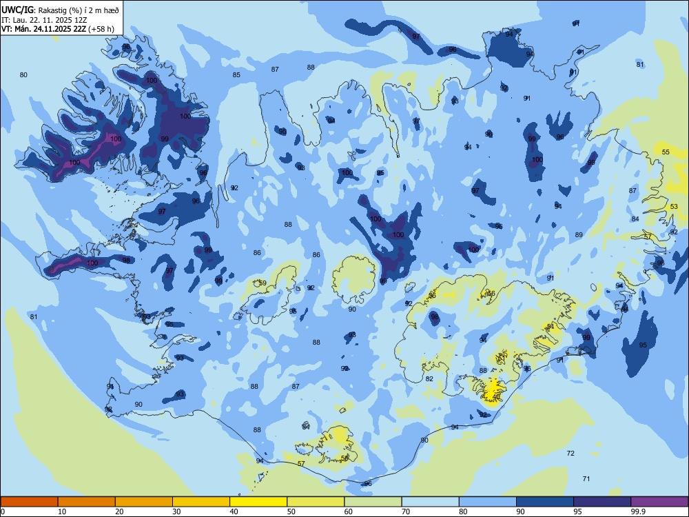Click the map value '59' near the western glacier
Viewport: 689px width, 517px height.
click(263, 283)
